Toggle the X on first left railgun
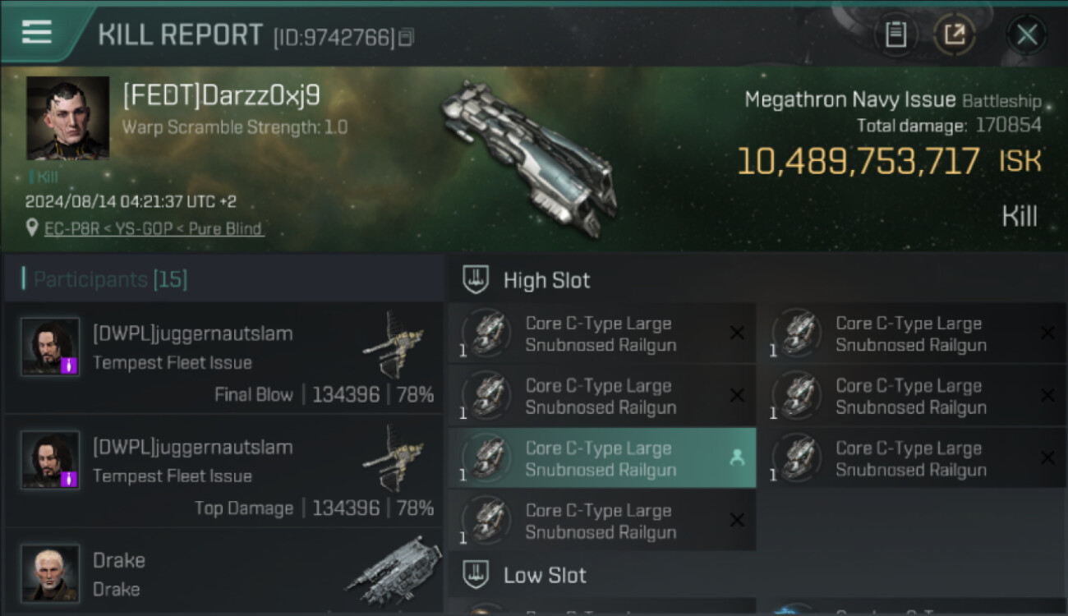Image resolution: width=1068 pixels, height=616 pixels. [x=737, y=333]
